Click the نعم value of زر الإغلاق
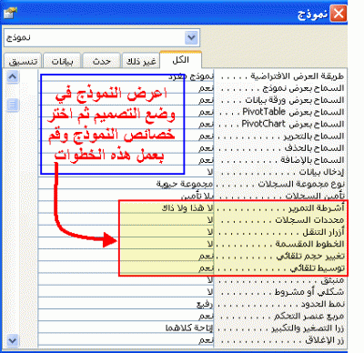This screenshot has width=364, height=353. [x=126, y=340]
